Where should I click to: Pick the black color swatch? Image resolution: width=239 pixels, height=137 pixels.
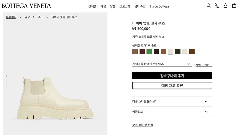point(156,52)
